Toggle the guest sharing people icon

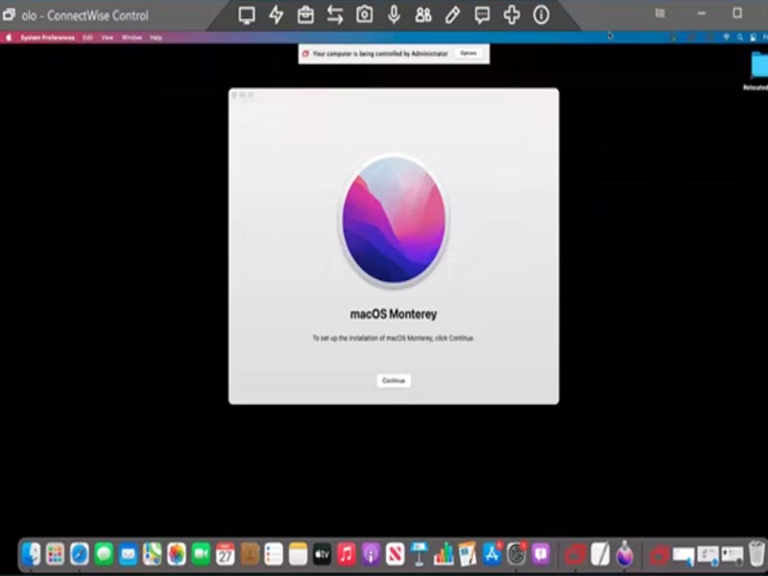click(x=422, y=14)
